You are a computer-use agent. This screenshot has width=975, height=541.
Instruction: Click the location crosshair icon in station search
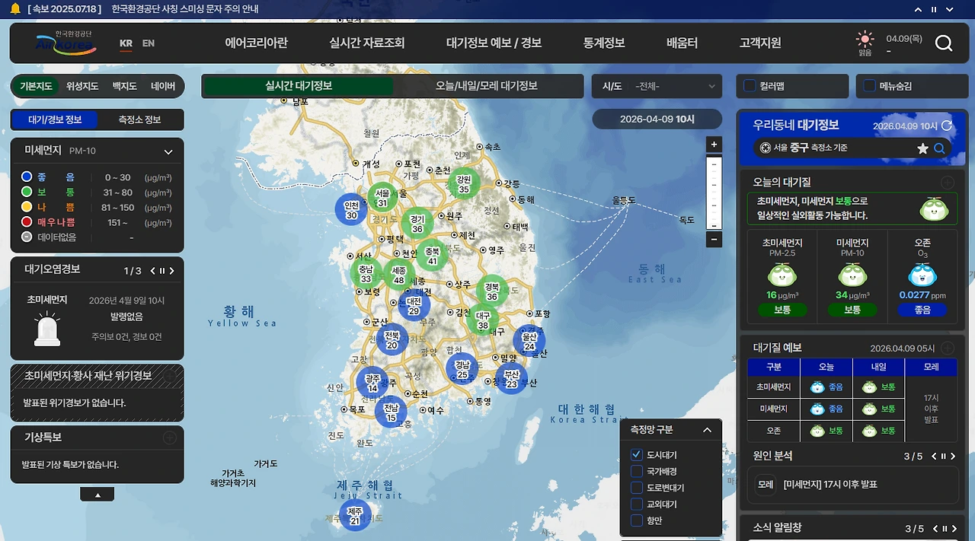pos(766,148)
